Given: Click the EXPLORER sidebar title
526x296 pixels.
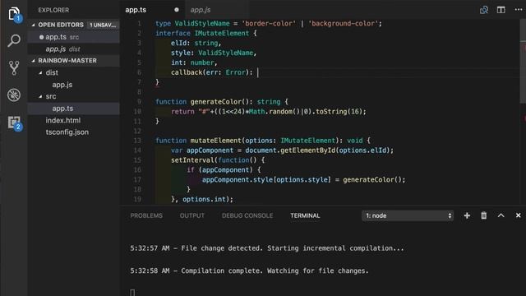Looking at the screenshot, I should [53, 10].
